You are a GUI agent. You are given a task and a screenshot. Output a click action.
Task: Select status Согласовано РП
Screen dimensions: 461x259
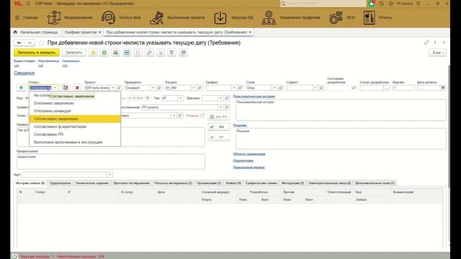(75, 135)
